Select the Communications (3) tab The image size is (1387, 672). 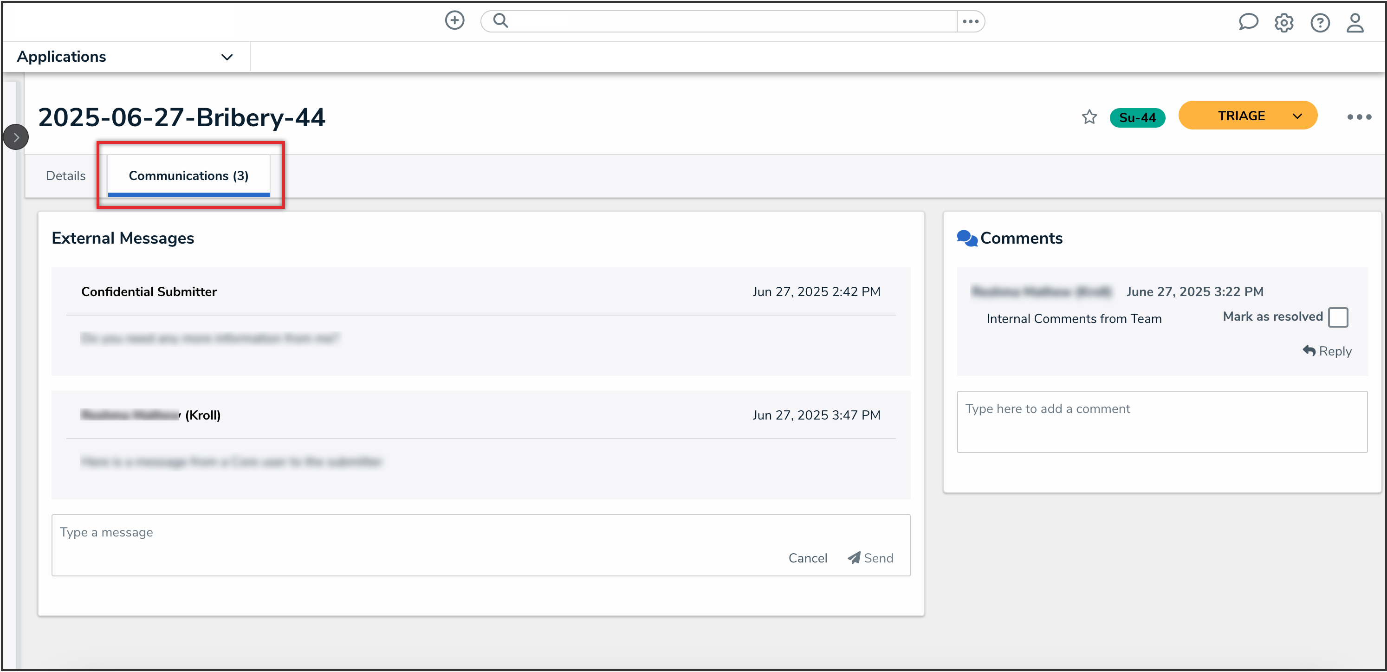[188, 175]
